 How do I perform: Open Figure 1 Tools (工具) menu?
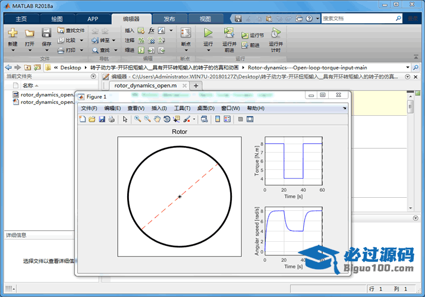pyautogui.click(x=182, y=108)
